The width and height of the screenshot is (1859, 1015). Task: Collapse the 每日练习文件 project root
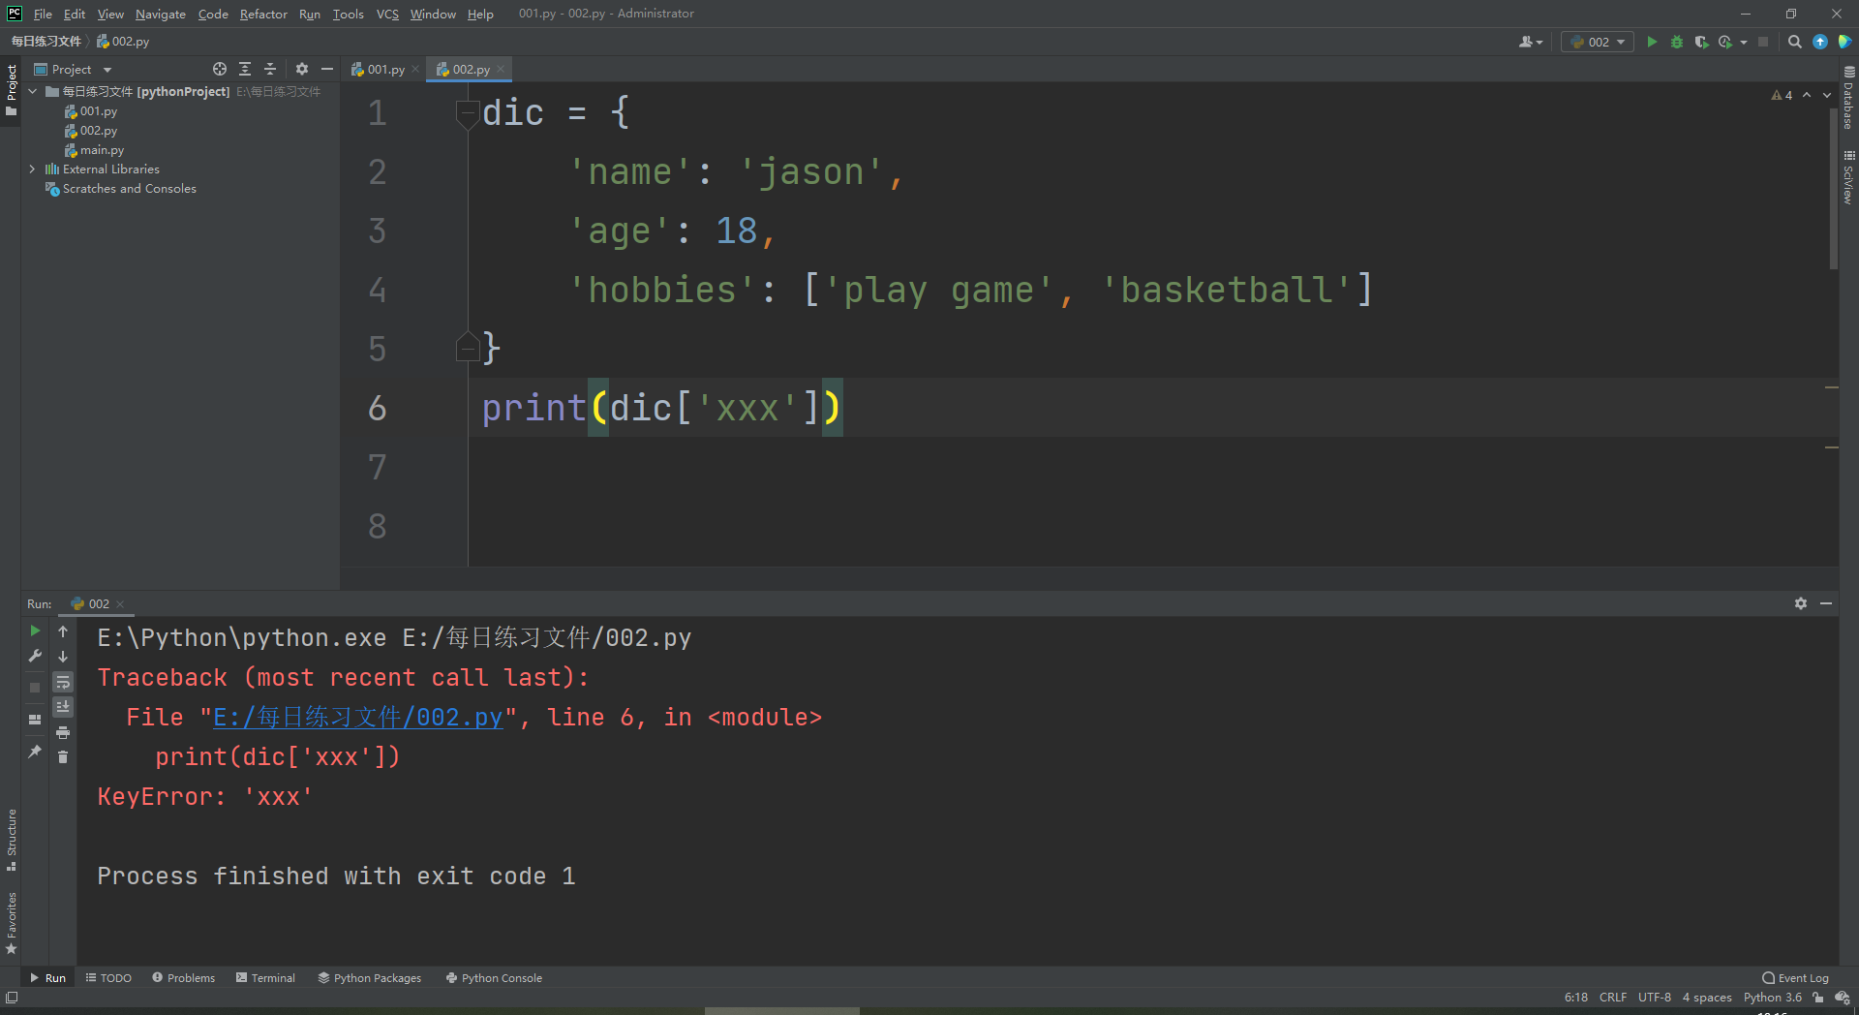(33, 91)
